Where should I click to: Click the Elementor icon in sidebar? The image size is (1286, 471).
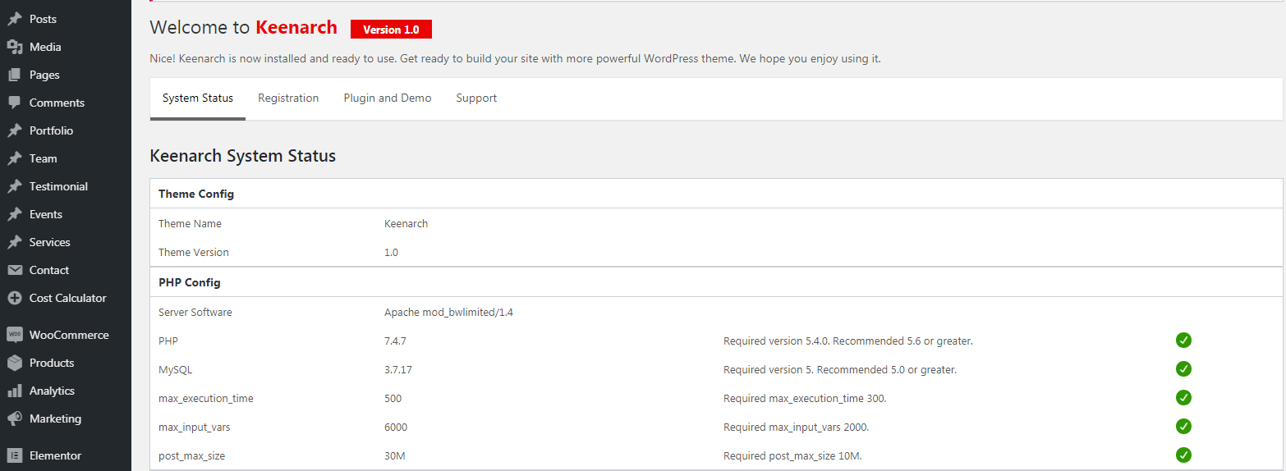click(14, 455)
